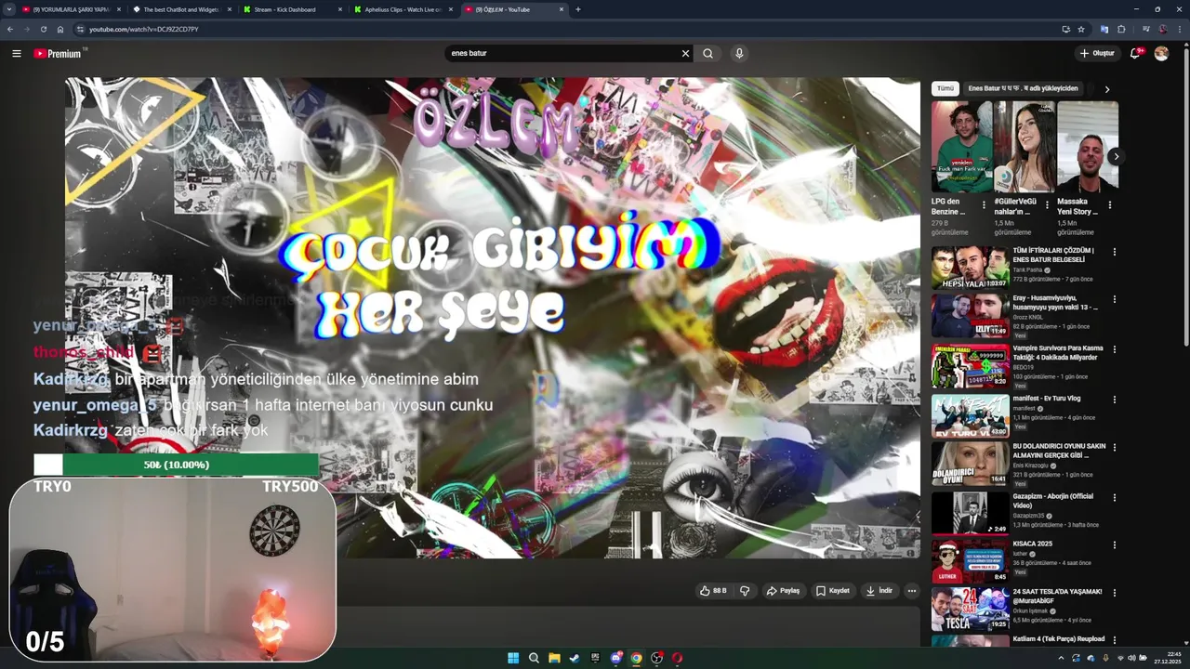Open options for 'BU DOLANDIRICI OYUNU' video

point(1114,448)
